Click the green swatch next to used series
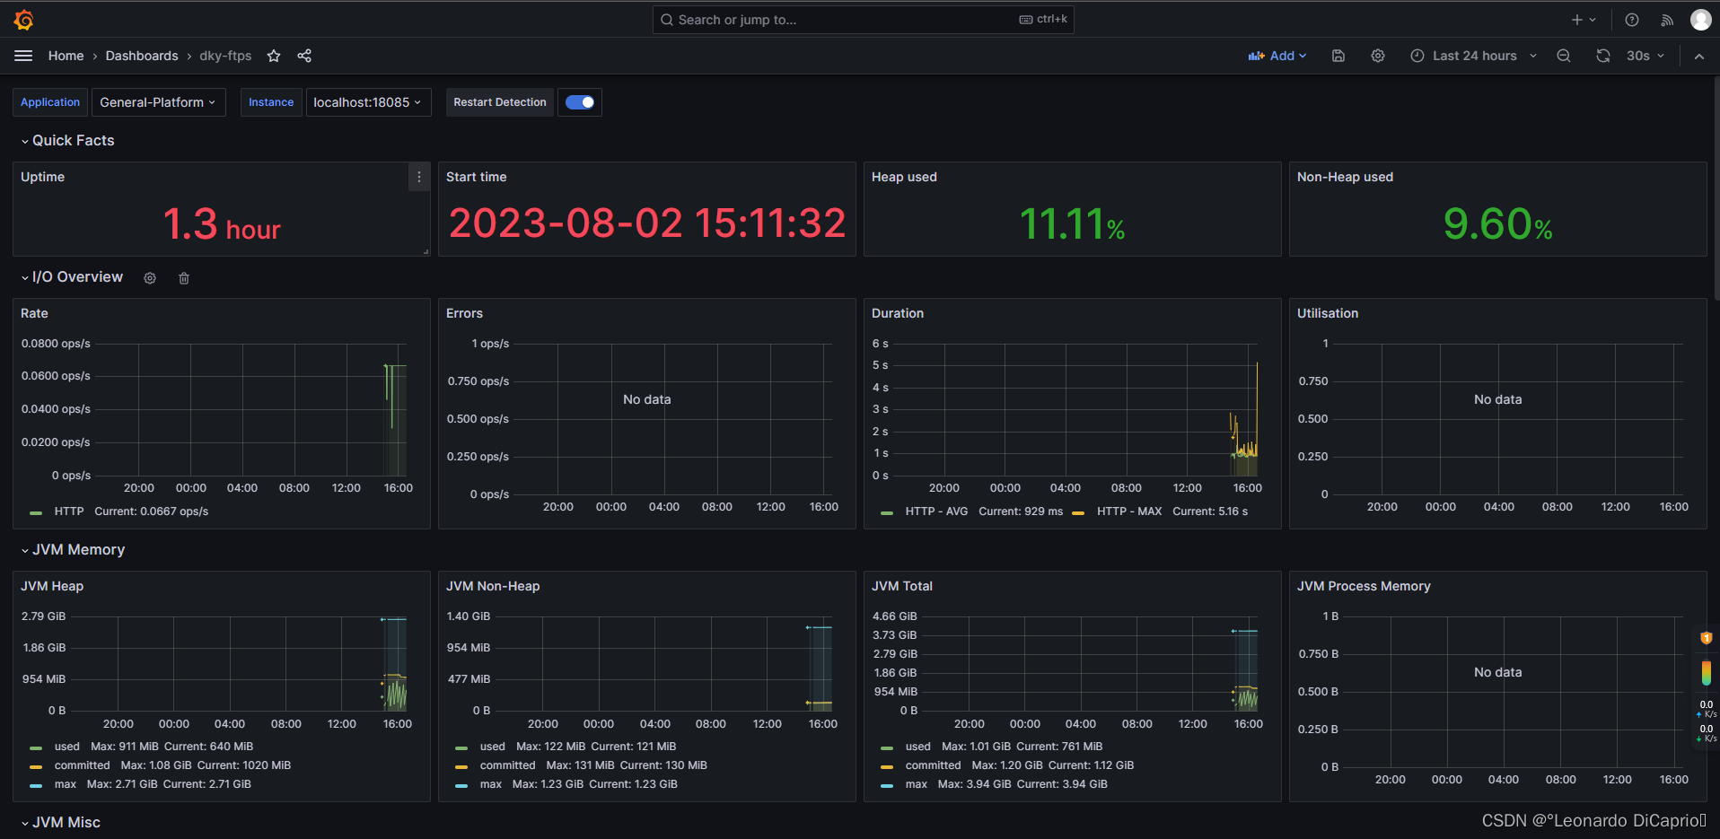1720x839 pixels. tap(36, 746)
